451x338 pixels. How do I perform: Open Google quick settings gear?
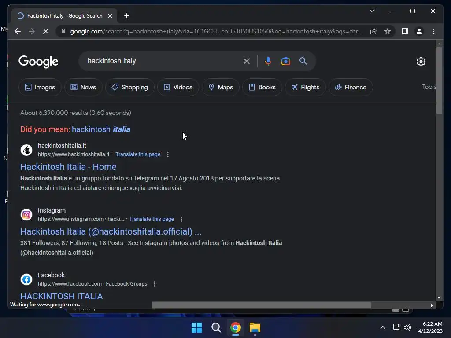coord(421,61)
